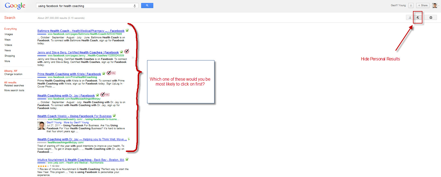Click the Albany, NY location text
Screen dimensions: 441x177
pyautogui.click(x=11, y=71)
